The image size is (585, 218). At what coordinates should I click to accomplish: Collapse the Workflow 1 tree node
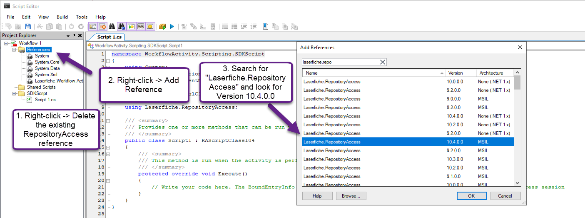pyautogui.click(x=5, y=43)
